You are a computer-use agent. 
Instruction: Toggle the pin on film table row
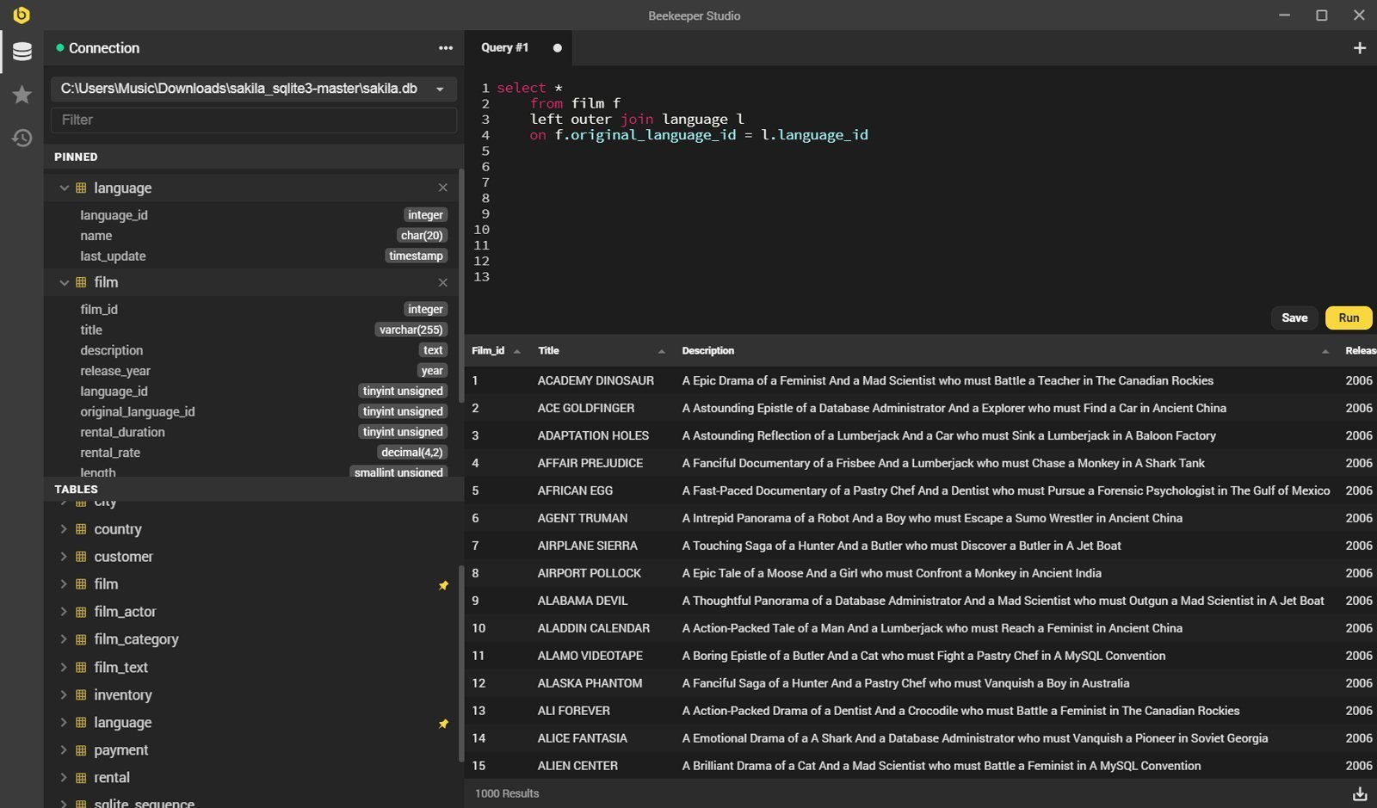click(x=443, y=585)
